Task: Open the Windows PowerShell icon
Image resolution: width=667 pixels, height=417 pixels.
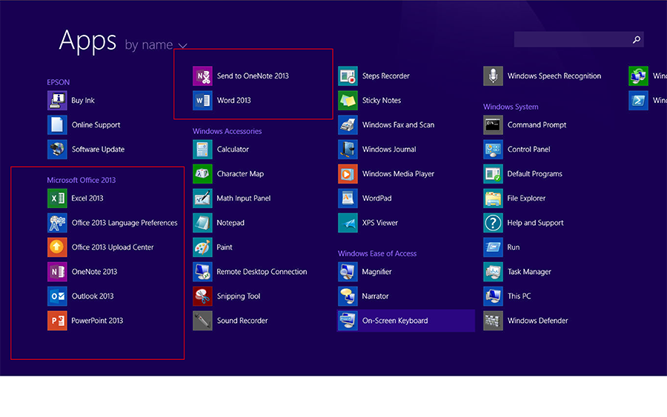Action: [639, 100]
